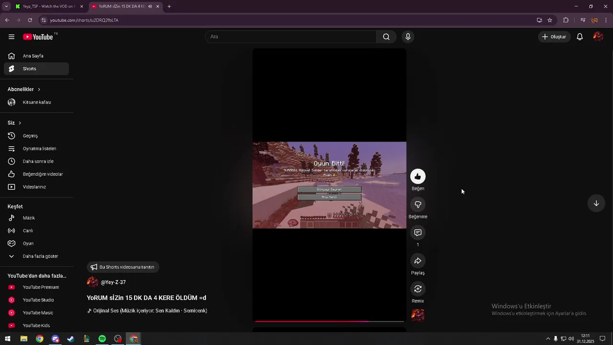613x345 pixels.
Task: Open Spotify from taskbar
Action: pos(102,339)
